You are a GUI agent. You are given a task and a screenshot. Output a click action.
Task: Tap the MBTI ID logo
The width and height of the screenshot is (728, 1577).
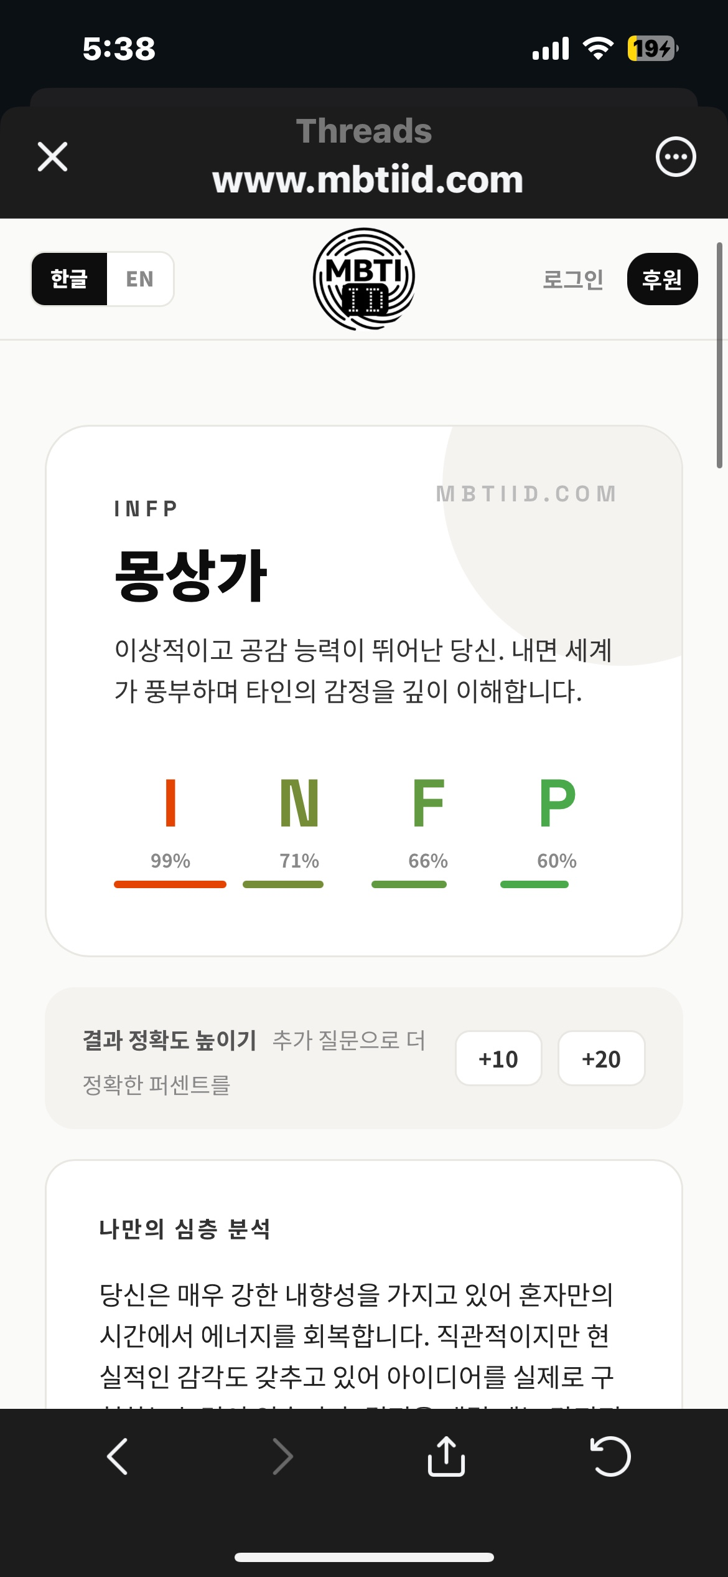[364, 279]
